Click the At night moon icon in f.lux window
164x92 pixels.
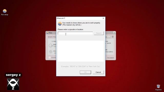tap(51, 52)
